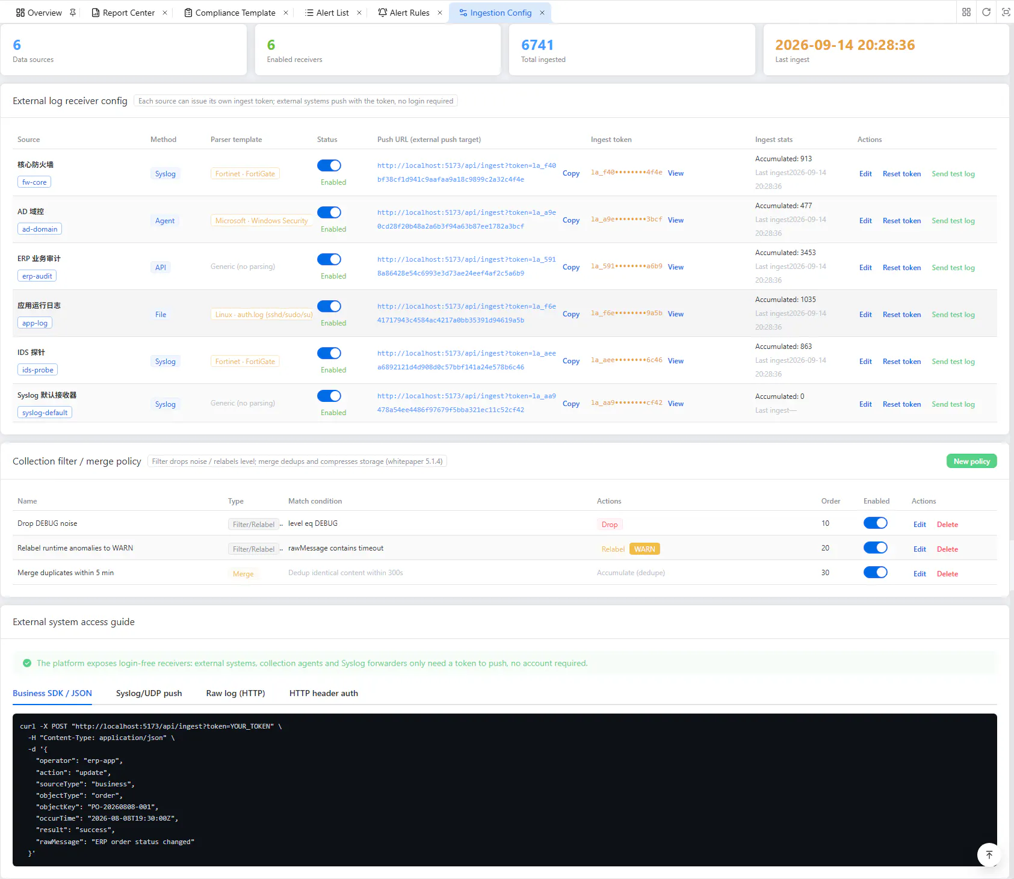Click the refresh icon in the tab bar

tap(986, 12)
